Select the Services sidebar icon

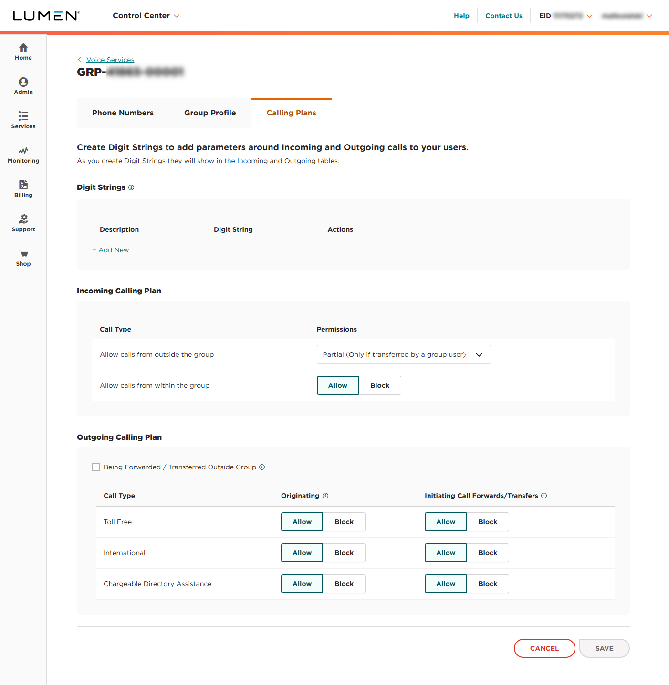23,120
